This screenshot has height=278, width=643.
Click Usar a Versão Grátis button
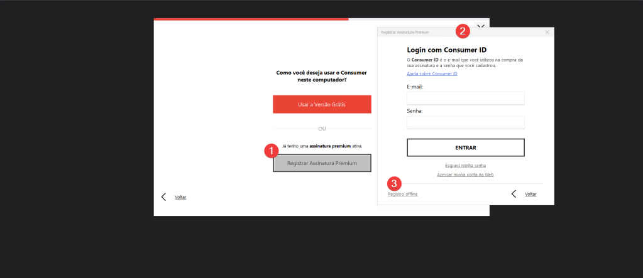[322, 104]
